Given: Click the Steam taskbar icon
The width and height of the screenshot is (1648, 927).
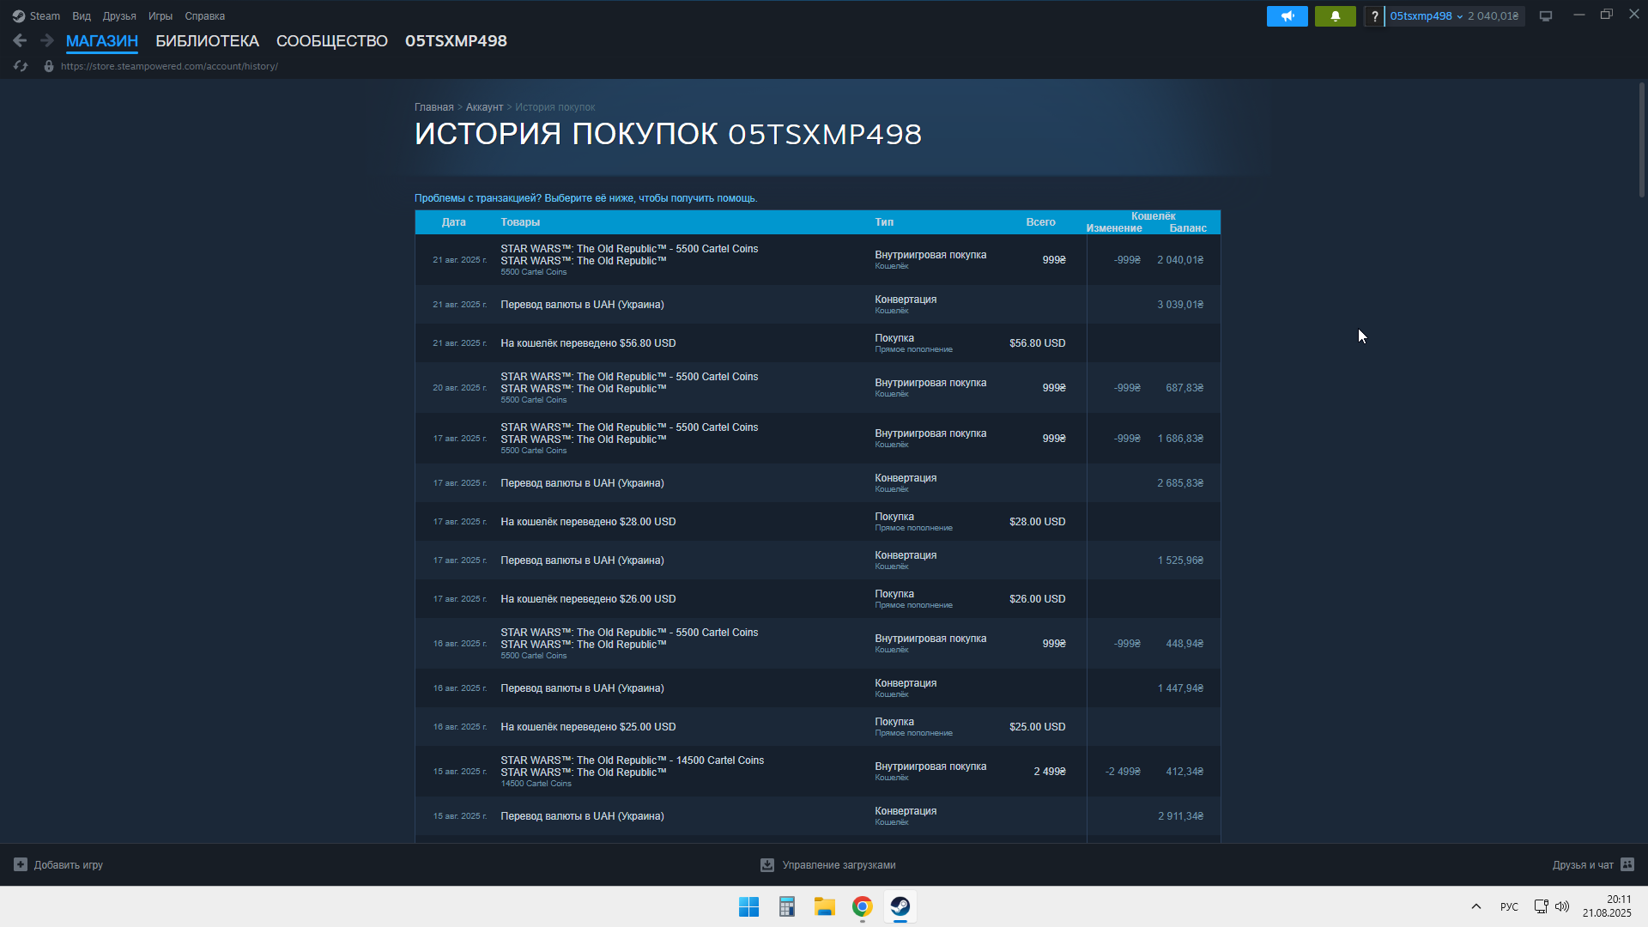Looking at the screenshot, I should pos(900,906).
